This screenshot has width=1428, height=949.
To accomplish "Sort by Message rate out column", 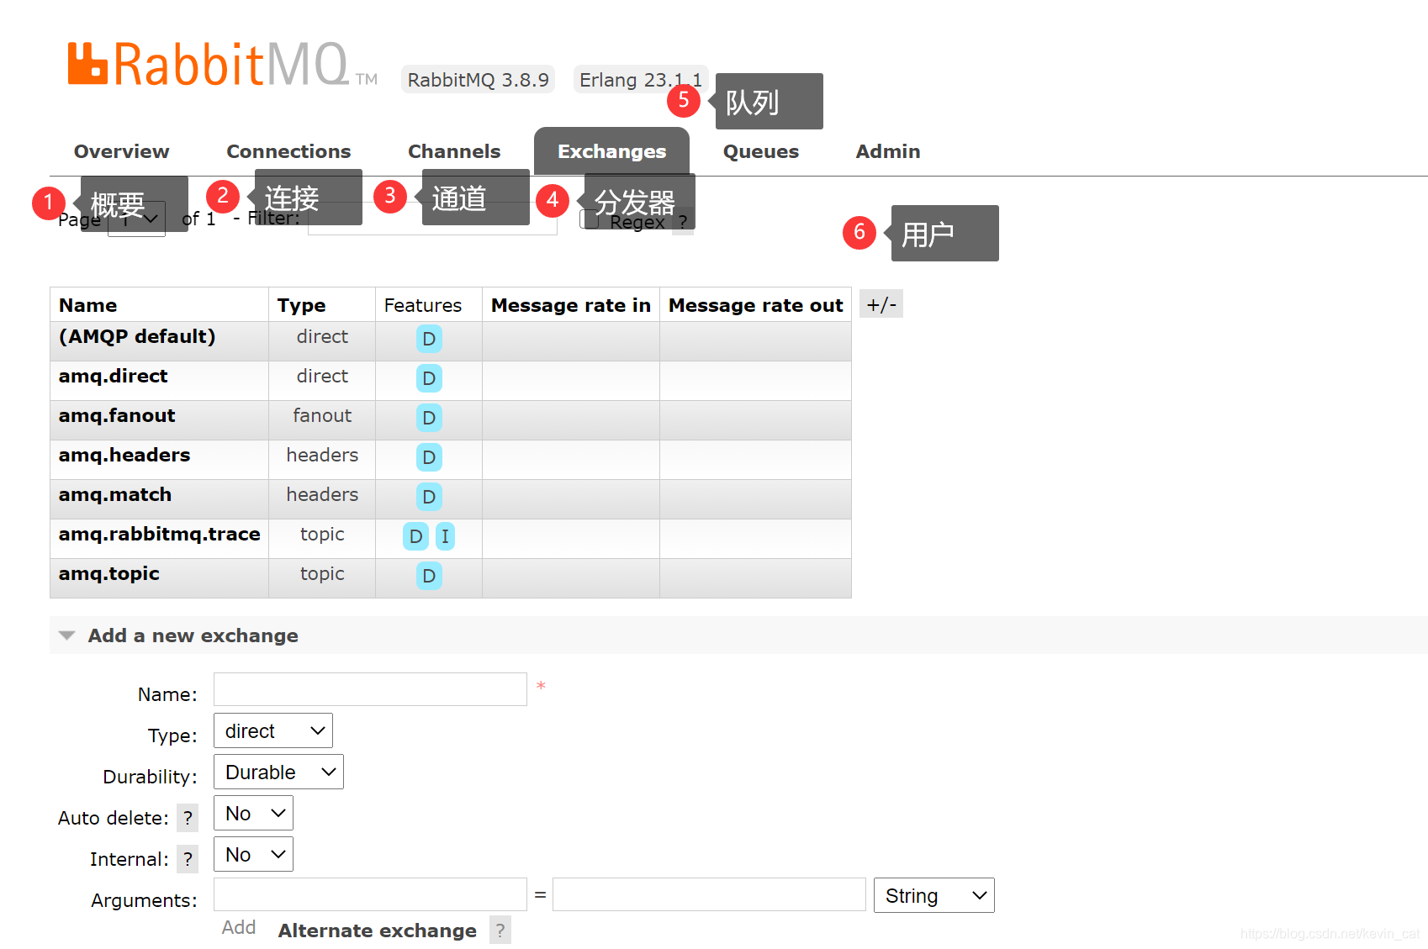I will (756, 305).
